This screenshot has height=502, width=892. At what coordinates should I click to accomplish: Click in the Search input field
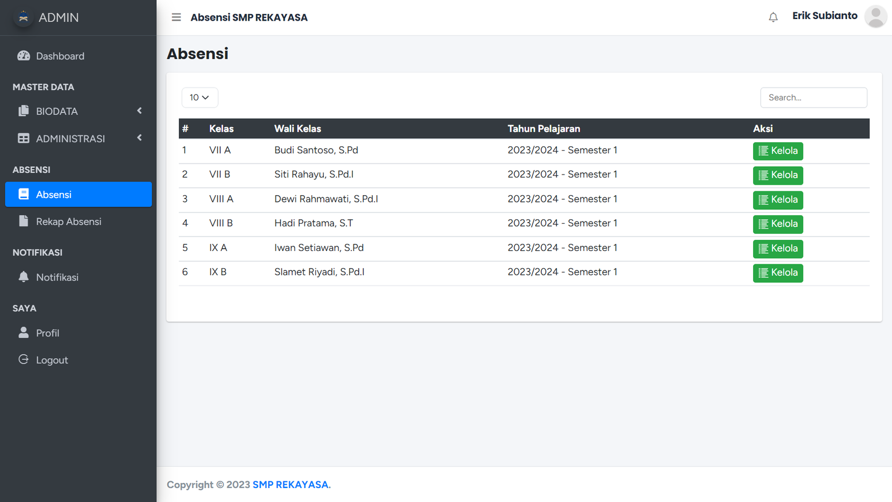click(x=813, y=98)
